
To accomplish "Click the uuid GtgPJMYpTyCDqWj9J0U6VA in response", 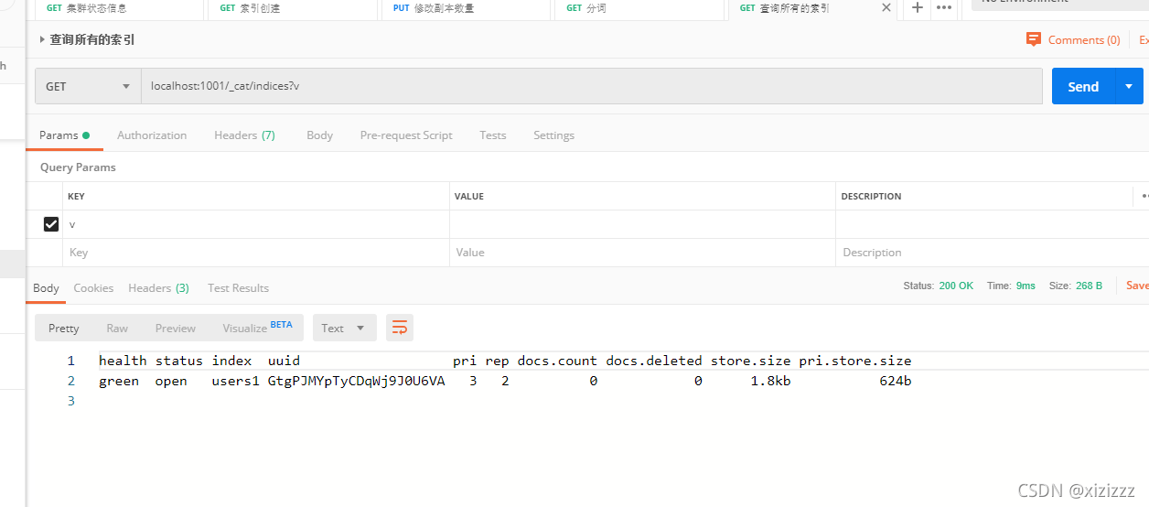I will click(x=356, y=381).
